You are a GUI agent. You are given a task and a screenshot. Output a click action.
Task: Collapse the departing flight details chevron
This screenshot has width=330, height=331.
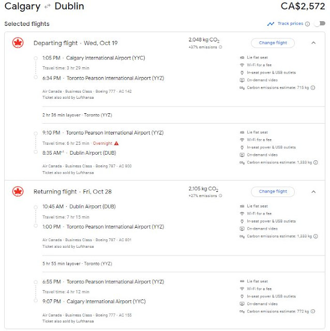313,43
